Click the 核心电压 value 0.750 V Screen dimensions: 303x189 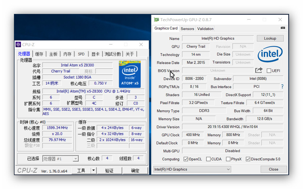pyautogui.click(x=100, y=83)
